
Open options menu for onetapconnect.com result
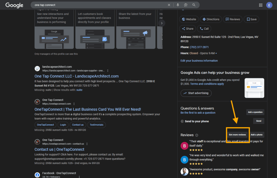coord(74,104)
